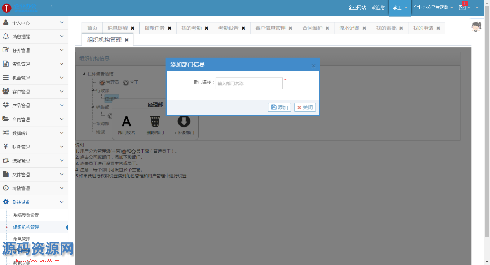Expand the 财务管理 sidebar section
This screenshot has height=265, width=490.
tap(34, 147)
